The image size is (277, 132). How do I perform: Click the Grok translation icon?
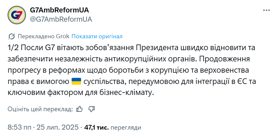(x=12, y=36)
